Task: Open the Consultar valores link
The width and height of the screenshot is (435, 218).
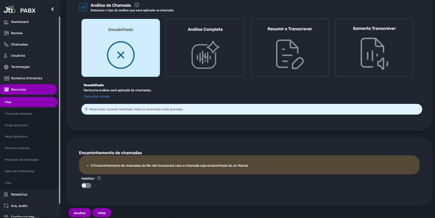Action: coord(97,97)
